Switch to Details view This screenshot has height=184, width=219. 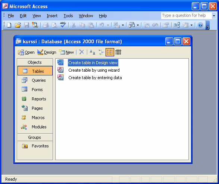click(x=118, y=52)
